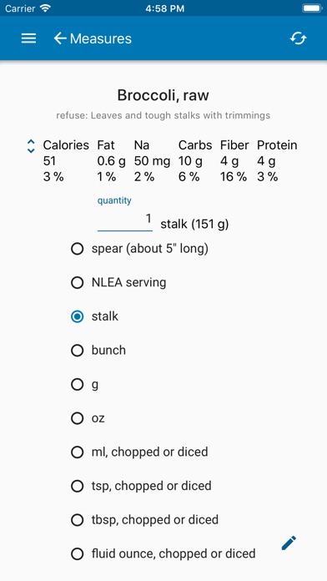The image size is (327, 581).
Task: Tap the Broccoli, raw food title
Action: (163, 95)
